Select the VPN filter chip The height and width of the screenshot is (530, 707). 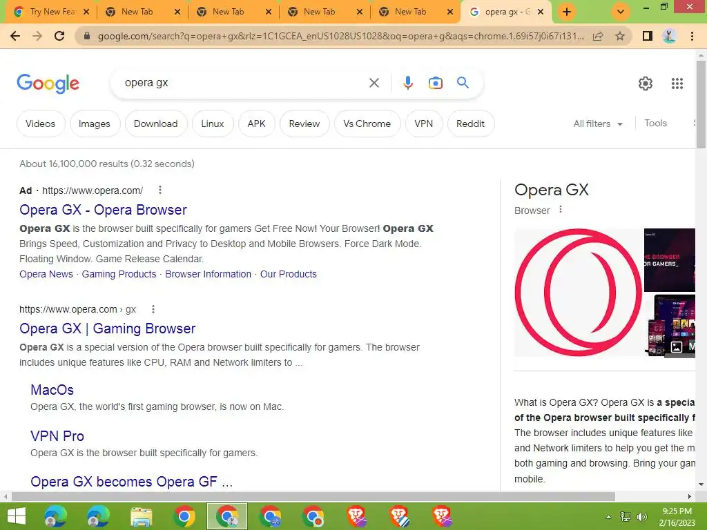(x=423, y=124)
